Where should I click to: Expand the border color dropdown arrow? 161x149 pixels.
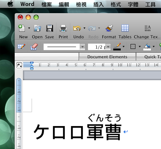click(124, 47)
